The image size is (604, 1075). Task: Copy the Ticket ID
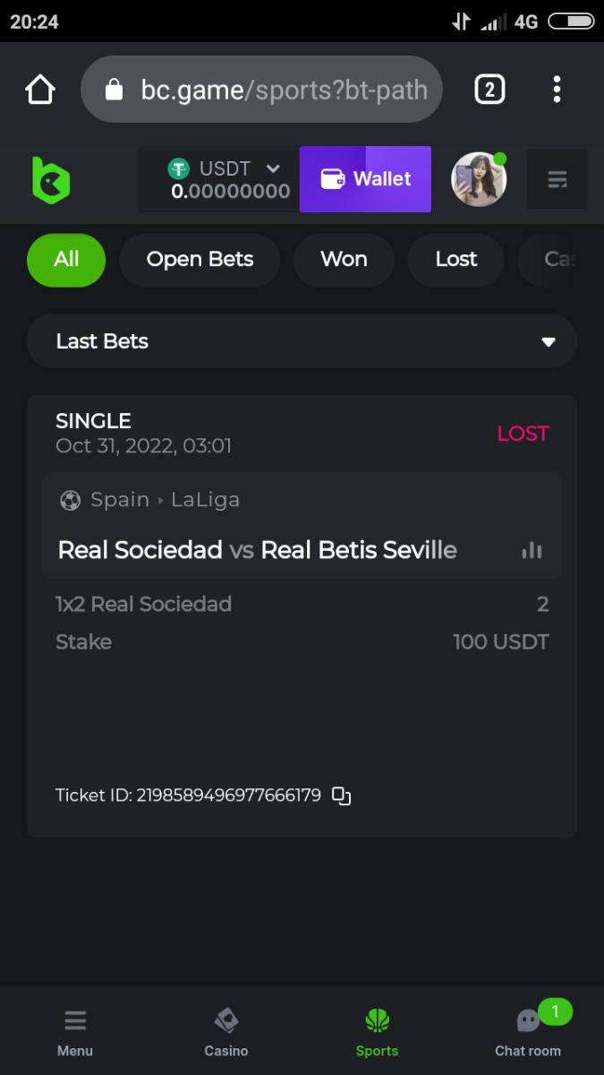[x=341, y=795]
